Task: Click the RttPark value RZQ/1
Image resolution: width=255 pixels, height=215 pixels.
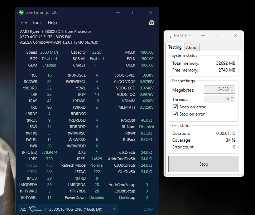Action: coord(146,140)
